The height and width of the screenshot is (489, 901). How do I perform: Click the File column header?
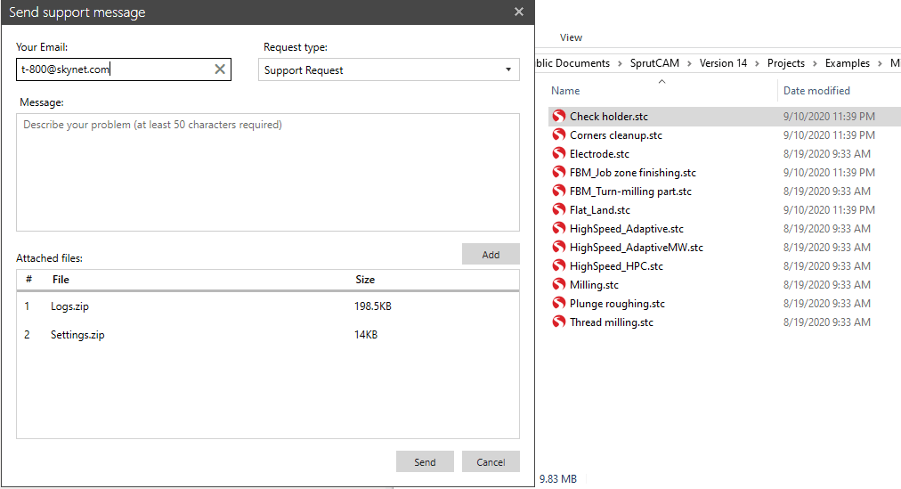(61, 280)
